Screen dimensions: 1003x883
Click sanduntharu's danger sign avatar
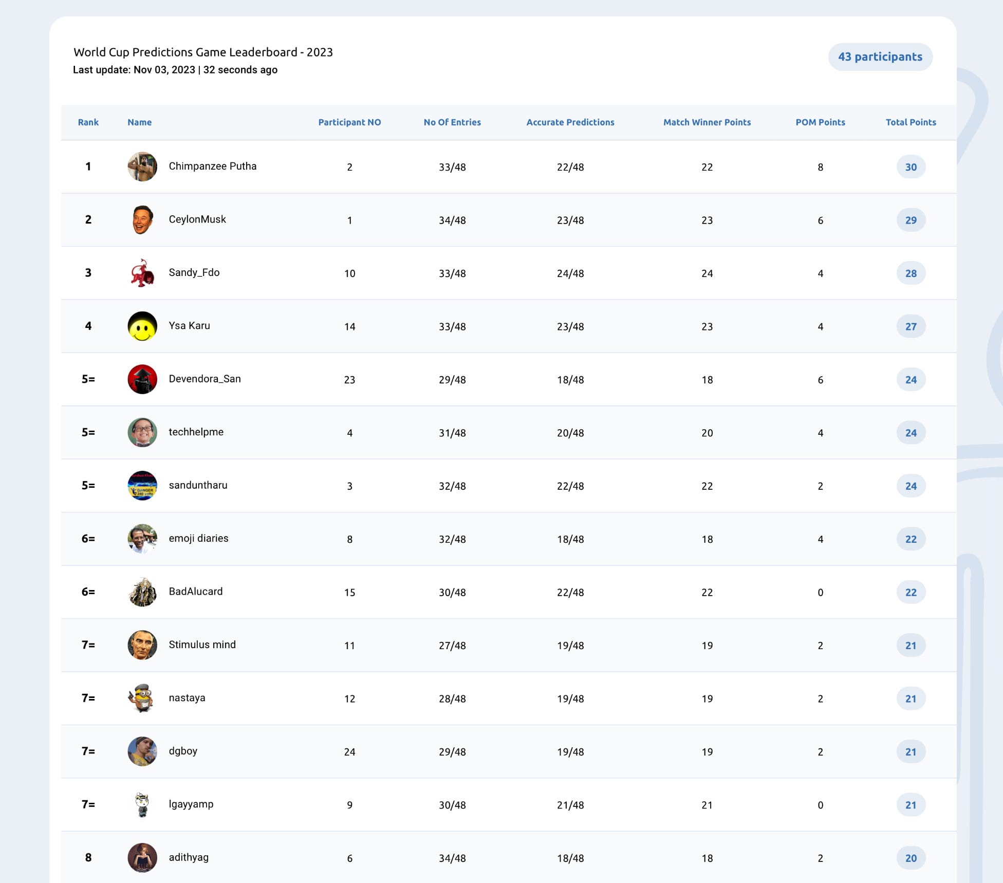[x=142, y=486]
